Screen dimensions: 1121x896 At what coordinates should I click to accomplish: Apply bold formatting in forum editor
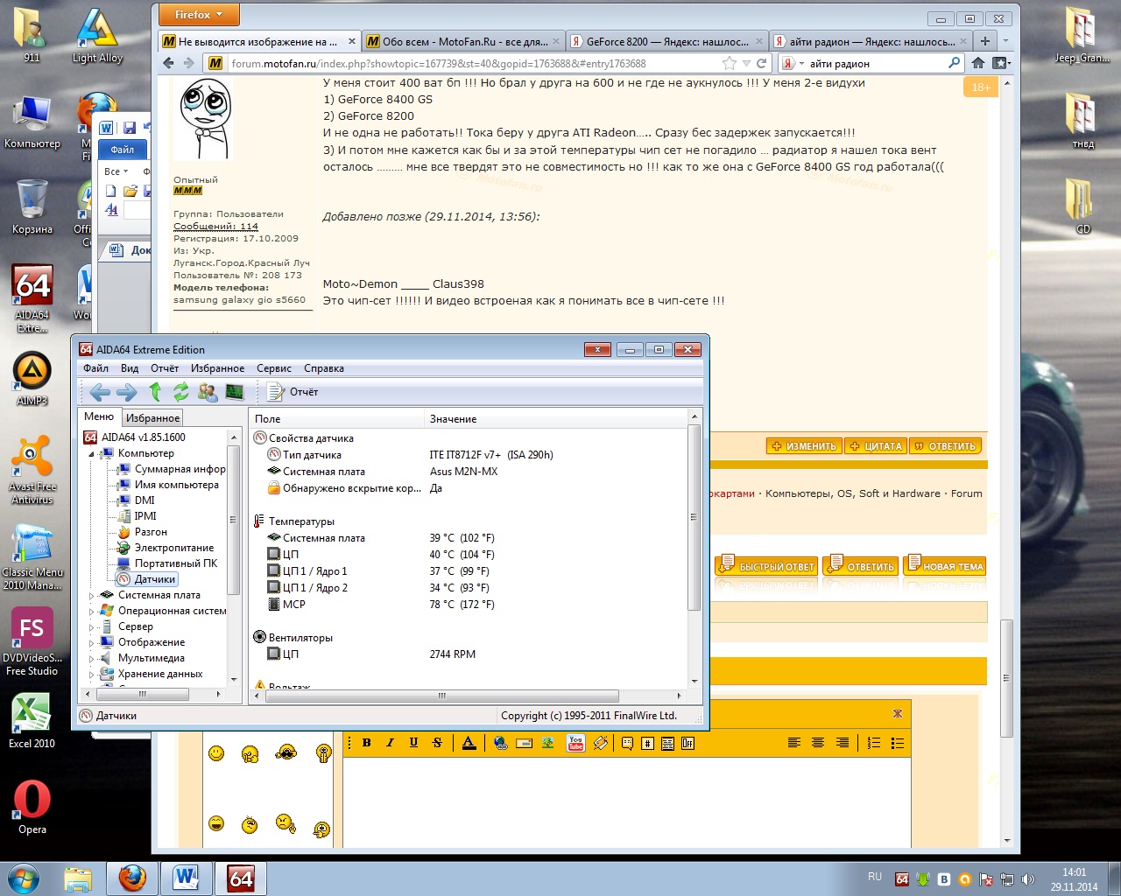367,743
